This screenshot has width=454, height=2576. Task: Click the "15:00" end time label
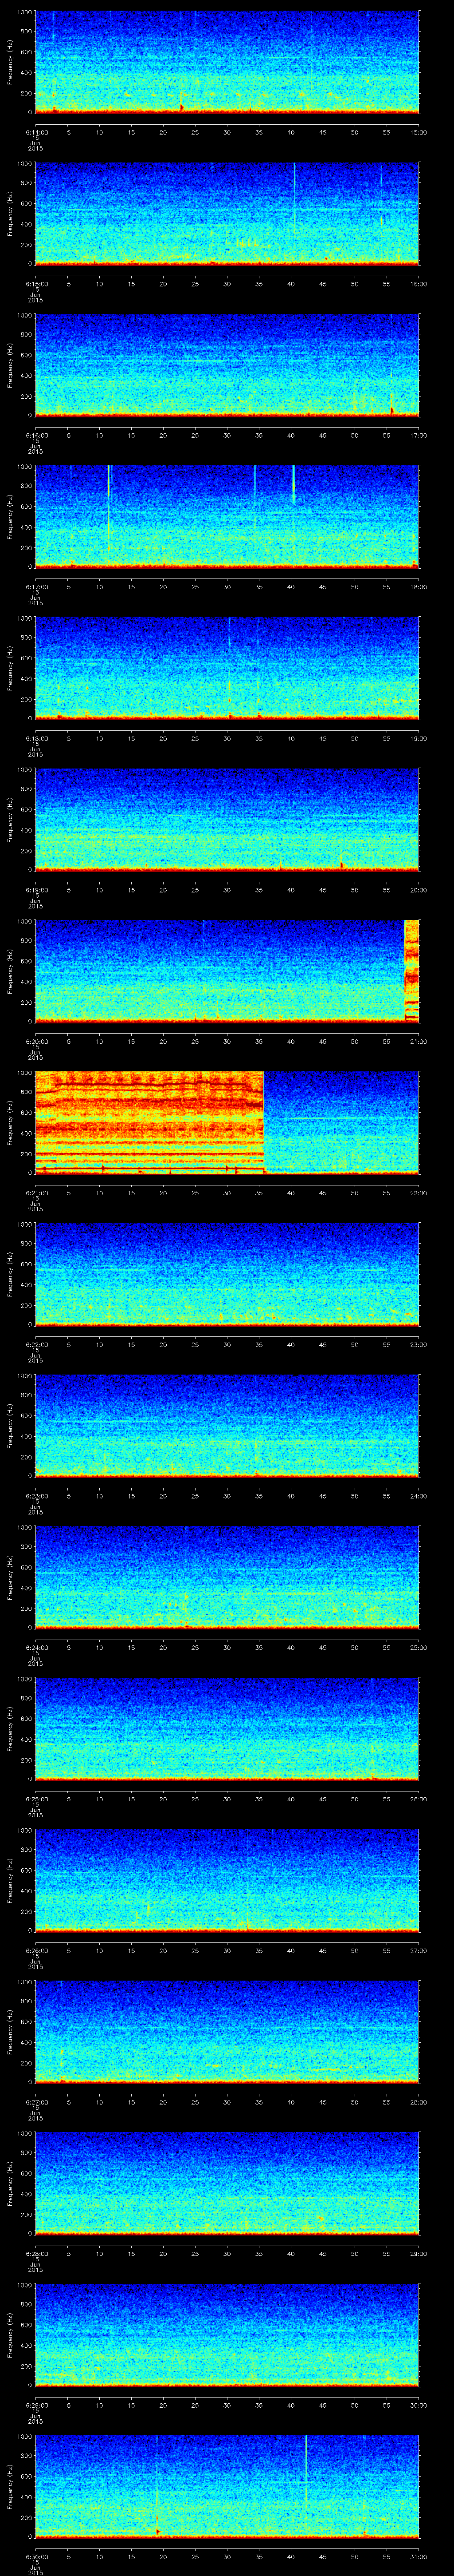coord(418,131)
